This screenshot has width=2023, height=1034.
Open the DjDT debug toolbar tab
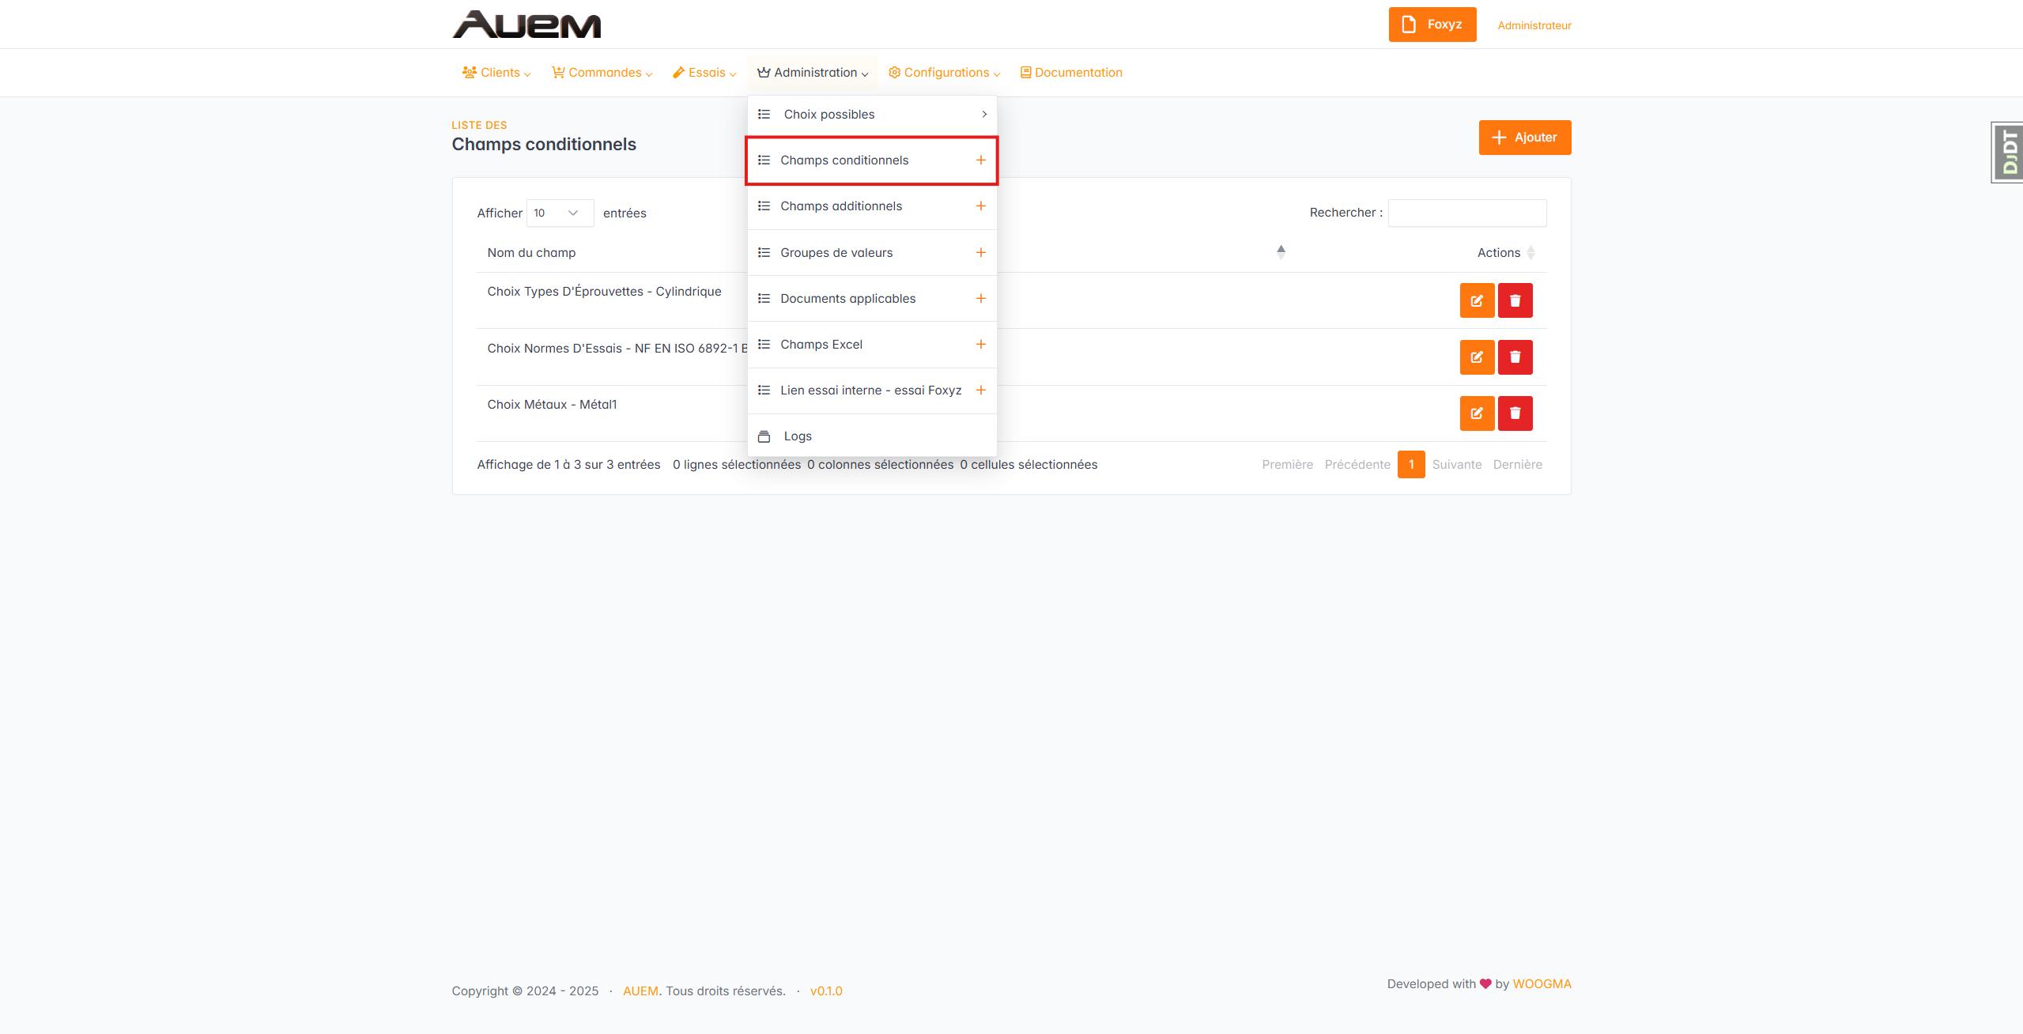pyautogui.click(x=2008, y=153)
